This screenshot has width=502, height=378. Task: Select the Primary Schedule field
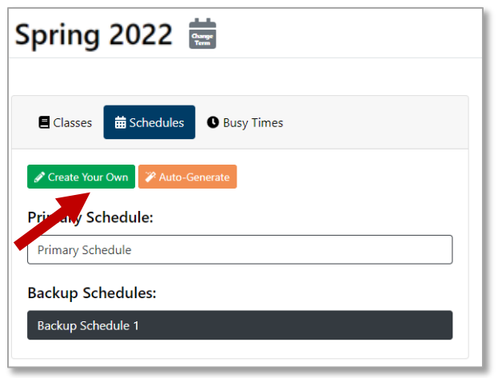pos(240,249)
